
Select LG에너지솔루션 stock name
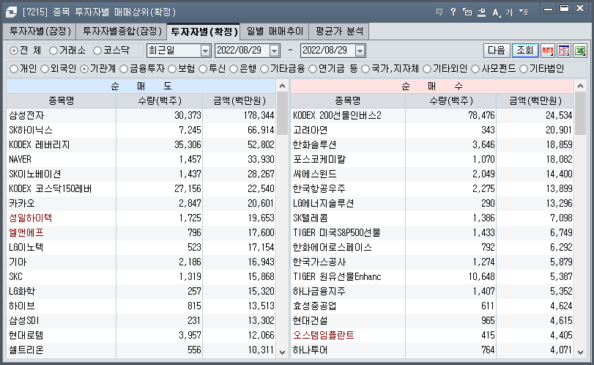tap(323, 204)
